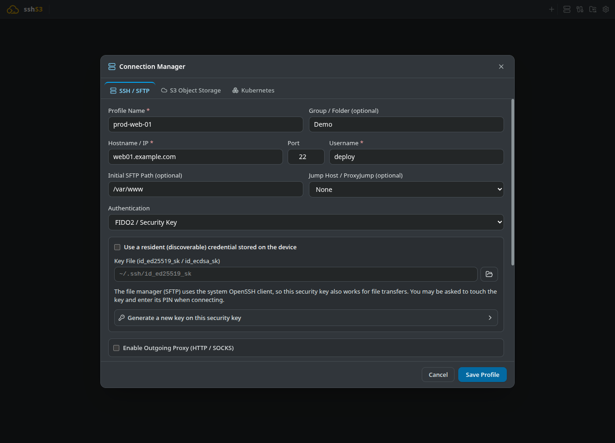Switch to the SSH / SFTP tab

click(x=130, y=91)
